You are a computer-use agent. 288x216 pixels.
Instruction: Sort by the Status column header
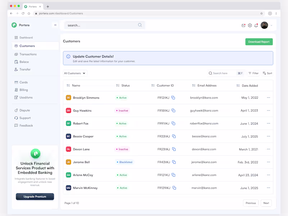[123, 85]
